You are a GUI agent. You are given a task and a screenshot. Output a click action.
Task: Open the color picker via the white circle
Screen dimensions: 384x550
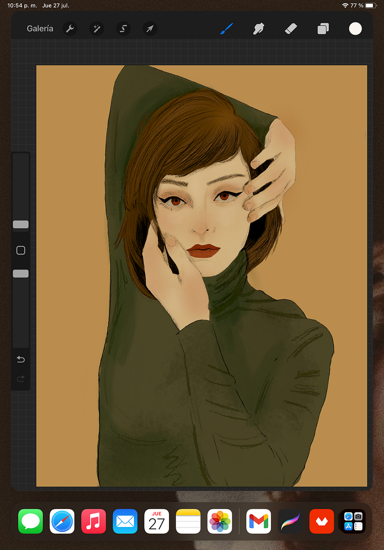coord(355,29)
